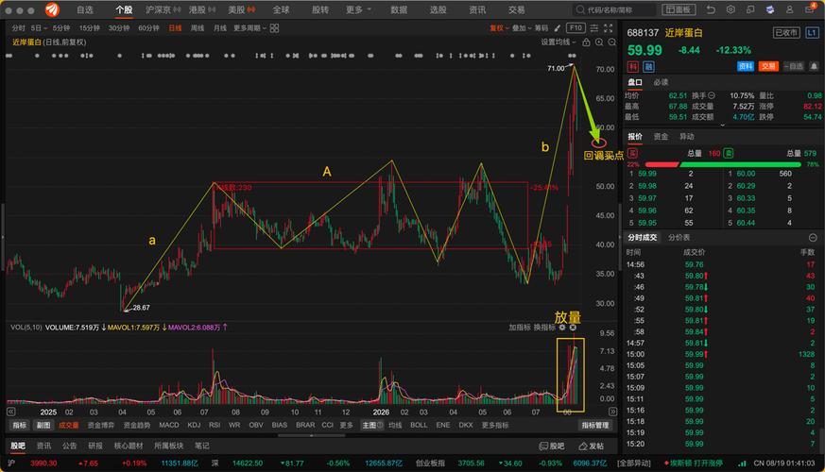Click the buy/sell ratio bar
The image size is (825, 472).
pyautogui.click(x=723, y=164)
